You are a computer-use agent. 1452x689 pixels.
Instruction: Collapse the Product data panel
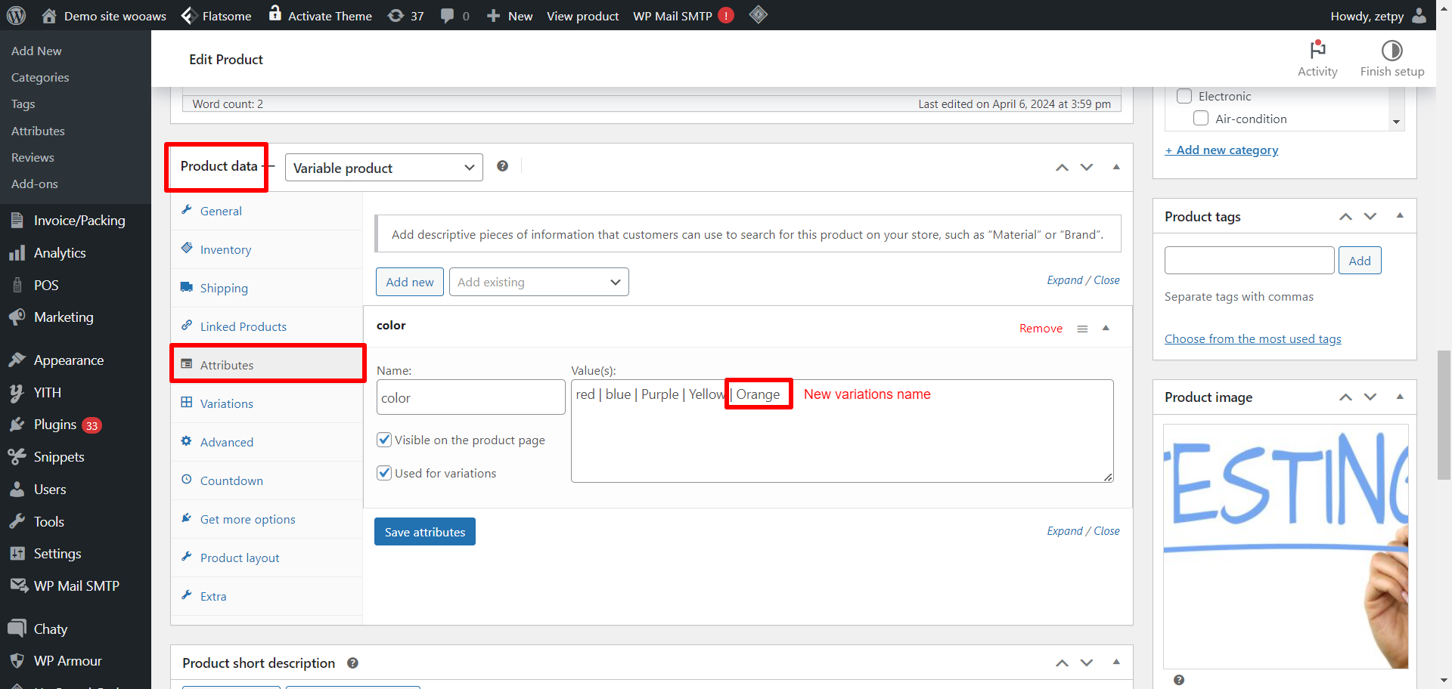[x=1116, y=167]
